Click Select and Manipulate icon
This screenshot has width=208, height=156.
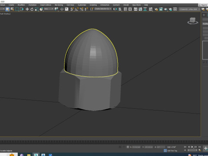click(x=62, y=9)
